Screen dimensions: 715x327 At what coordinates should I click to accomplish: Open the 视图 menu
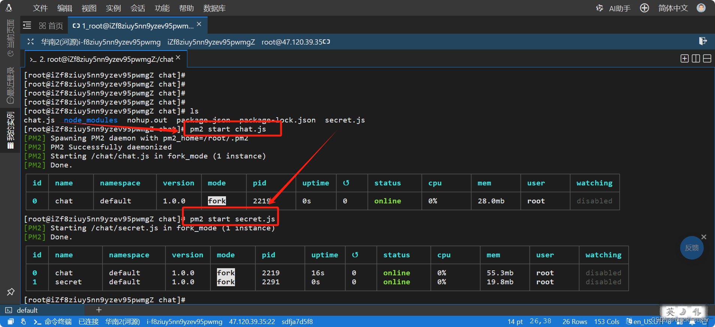click(x=89, y=8)
